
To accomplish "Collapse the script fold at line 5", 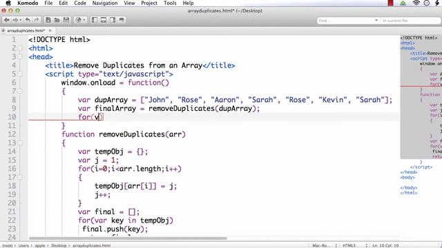I will (20, 74).
